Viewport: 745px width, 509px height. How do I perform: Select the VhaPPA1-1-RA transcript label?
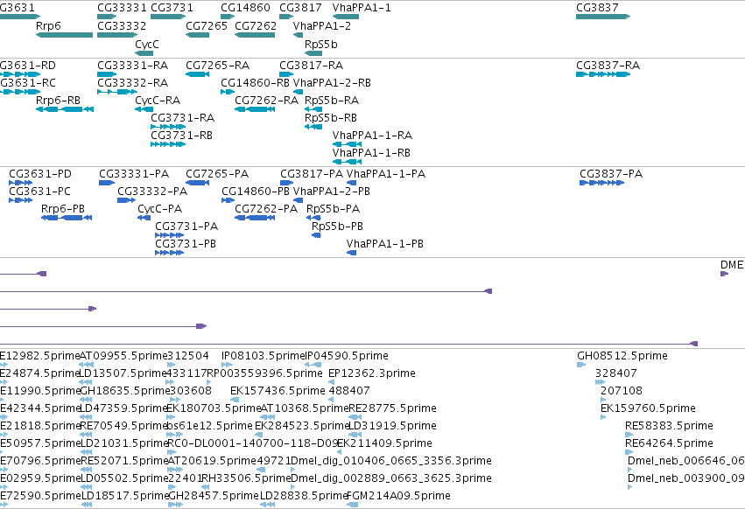(373, 136)
